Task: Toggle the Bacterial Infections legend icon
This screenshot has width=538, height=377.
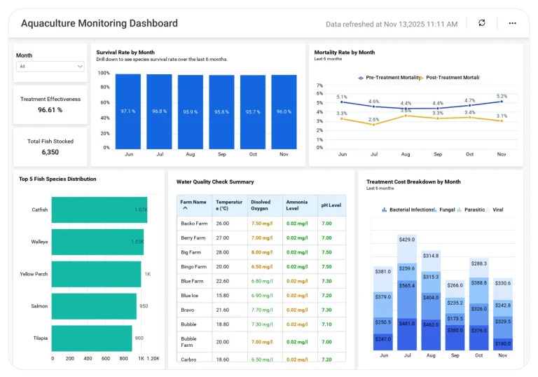Action: (x=385, y=210)
